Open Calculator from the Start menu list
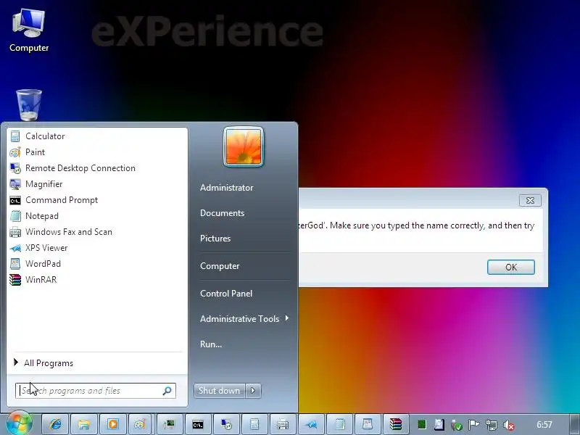 [x=97, y=136]
